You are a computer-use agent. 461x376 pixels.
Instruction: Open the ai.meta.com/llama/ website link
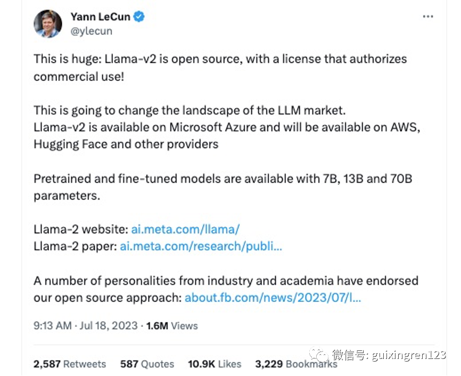click(185, 229)
